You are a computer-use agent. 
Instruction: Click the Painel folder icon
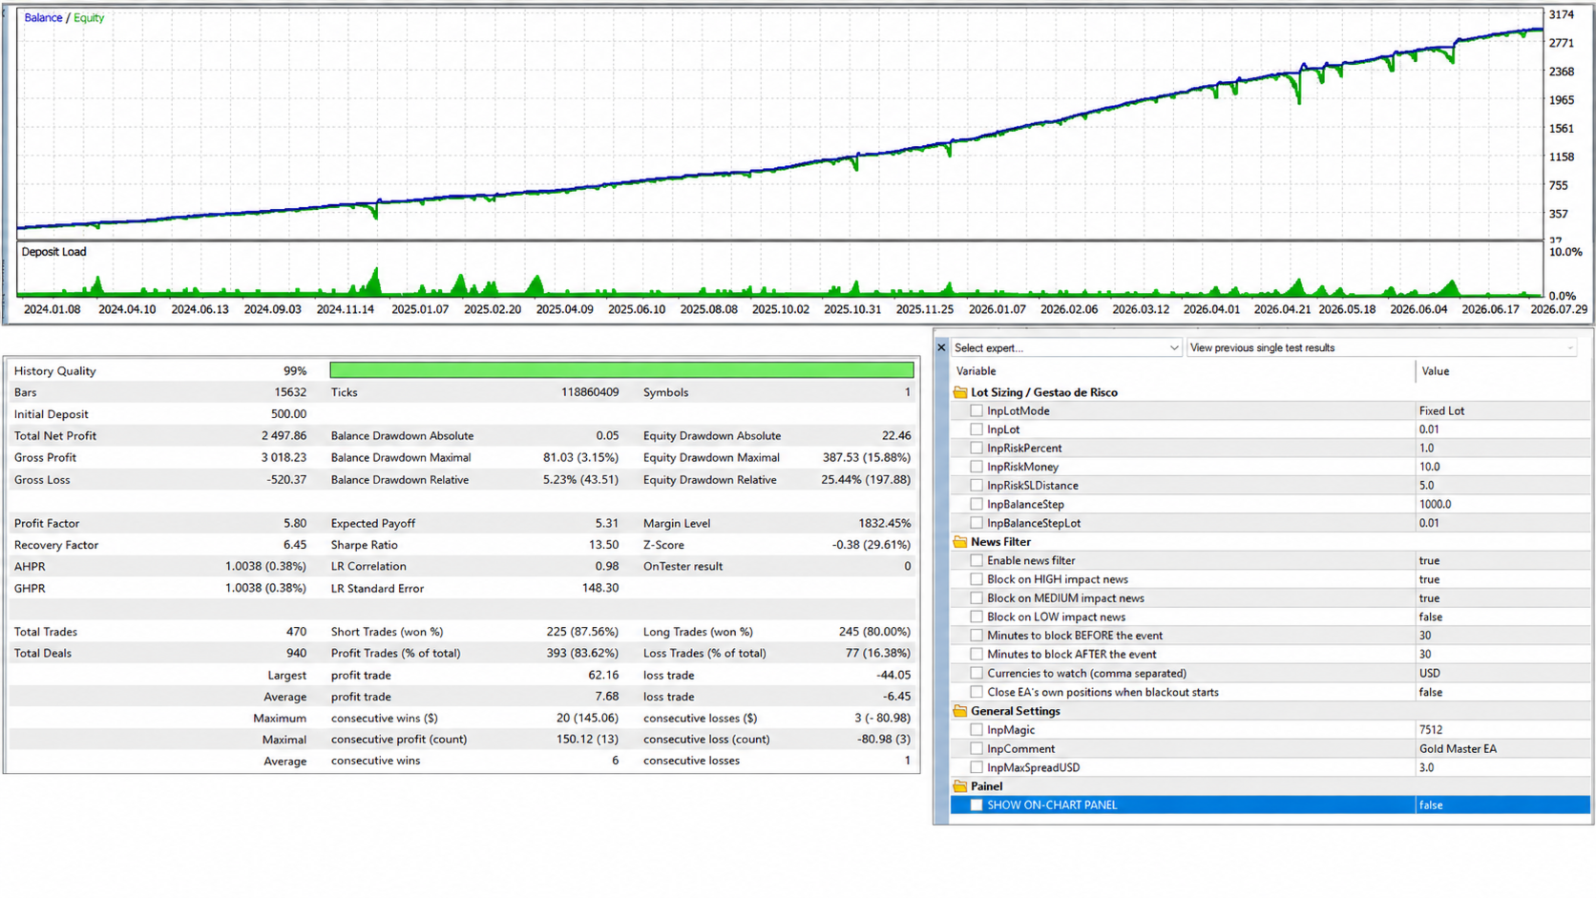click(x=960, y=786)
